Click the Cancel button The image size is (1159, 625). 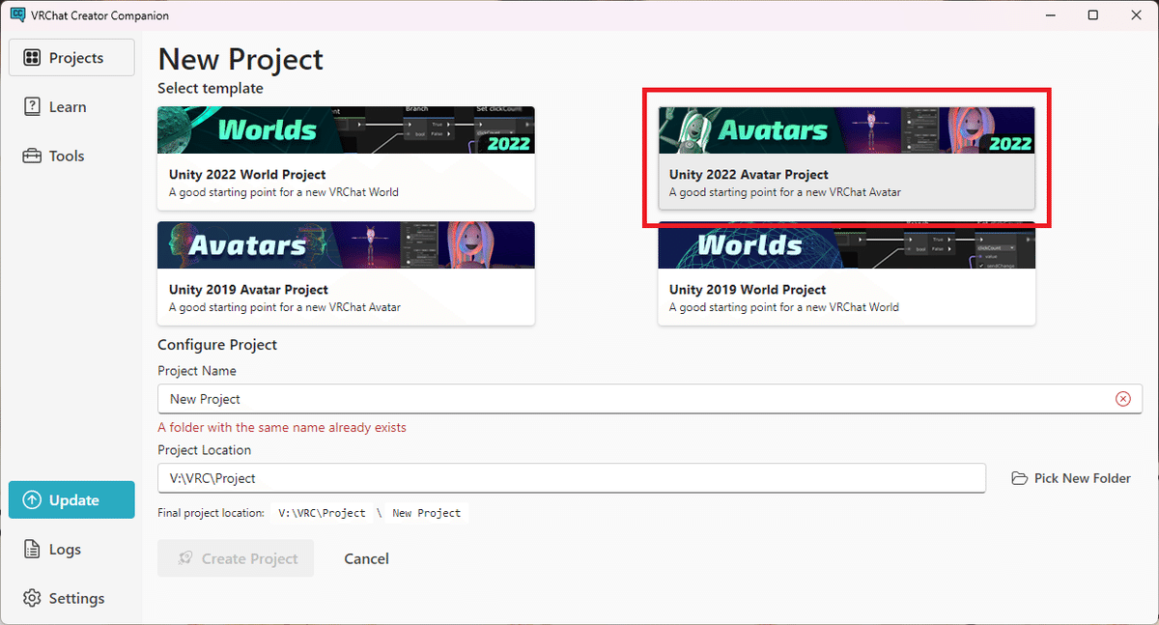click(366, 558)
